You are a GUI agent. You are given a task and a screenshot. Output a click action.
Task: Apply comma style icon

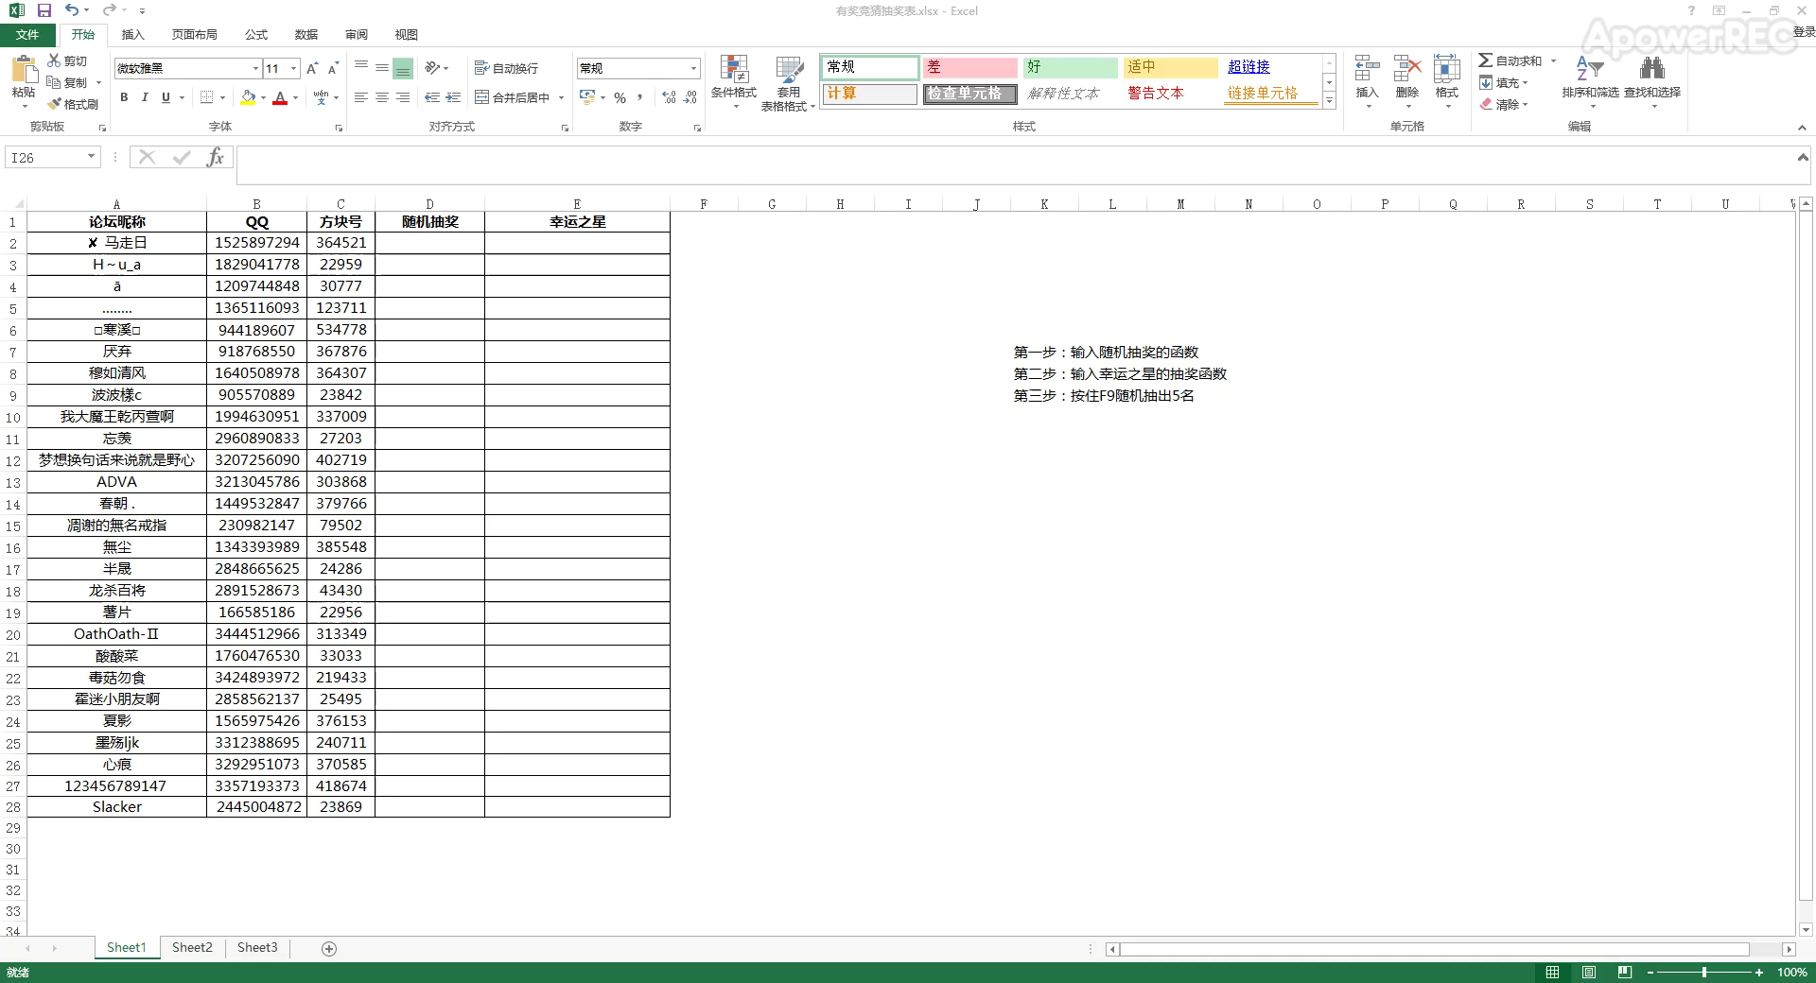click(x=640, y=97)
